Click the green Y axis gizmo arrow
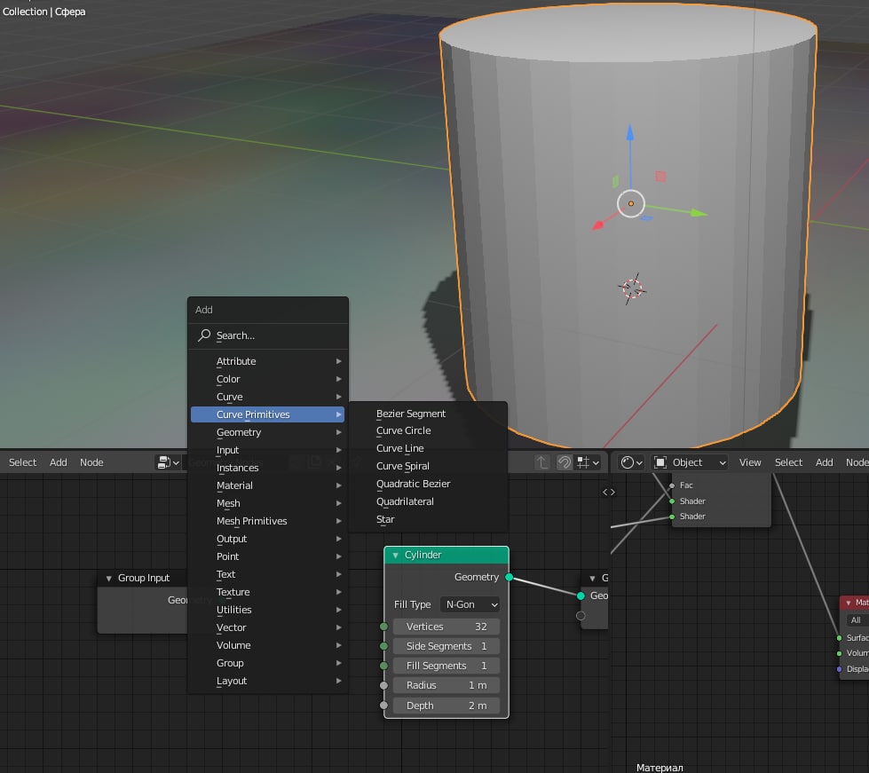The width and height of the screenshot is (869, 773). [699, 213]
